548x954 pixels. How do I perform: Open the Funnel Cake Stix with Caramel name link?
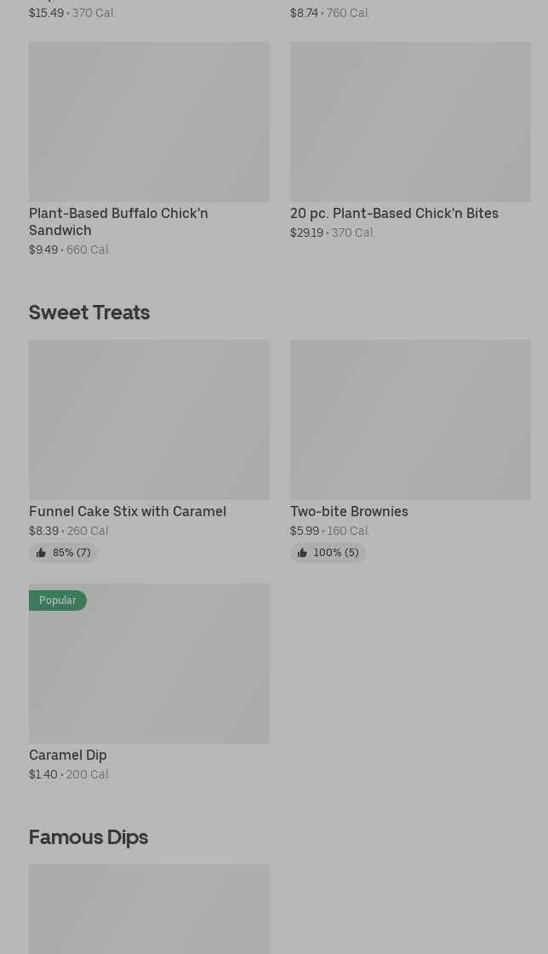[128, 511]
